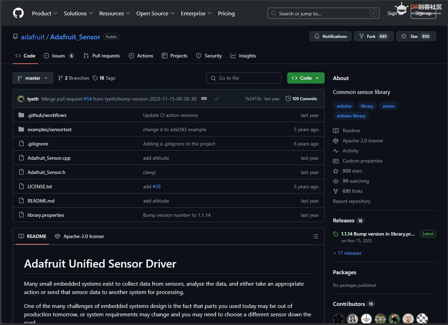Open Adafruit_Sensor.h file
Screen dimensions: 448x325
coord(46,172)
